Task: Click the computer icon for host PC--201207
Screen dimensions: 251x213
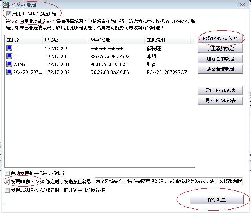Action: [9, 72]
